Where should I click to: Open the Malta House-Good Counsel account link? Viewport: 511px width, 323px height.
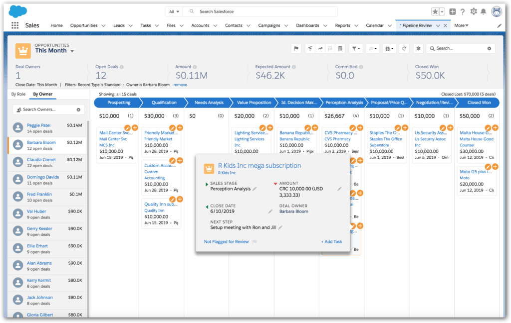click(x=477, y=142)
